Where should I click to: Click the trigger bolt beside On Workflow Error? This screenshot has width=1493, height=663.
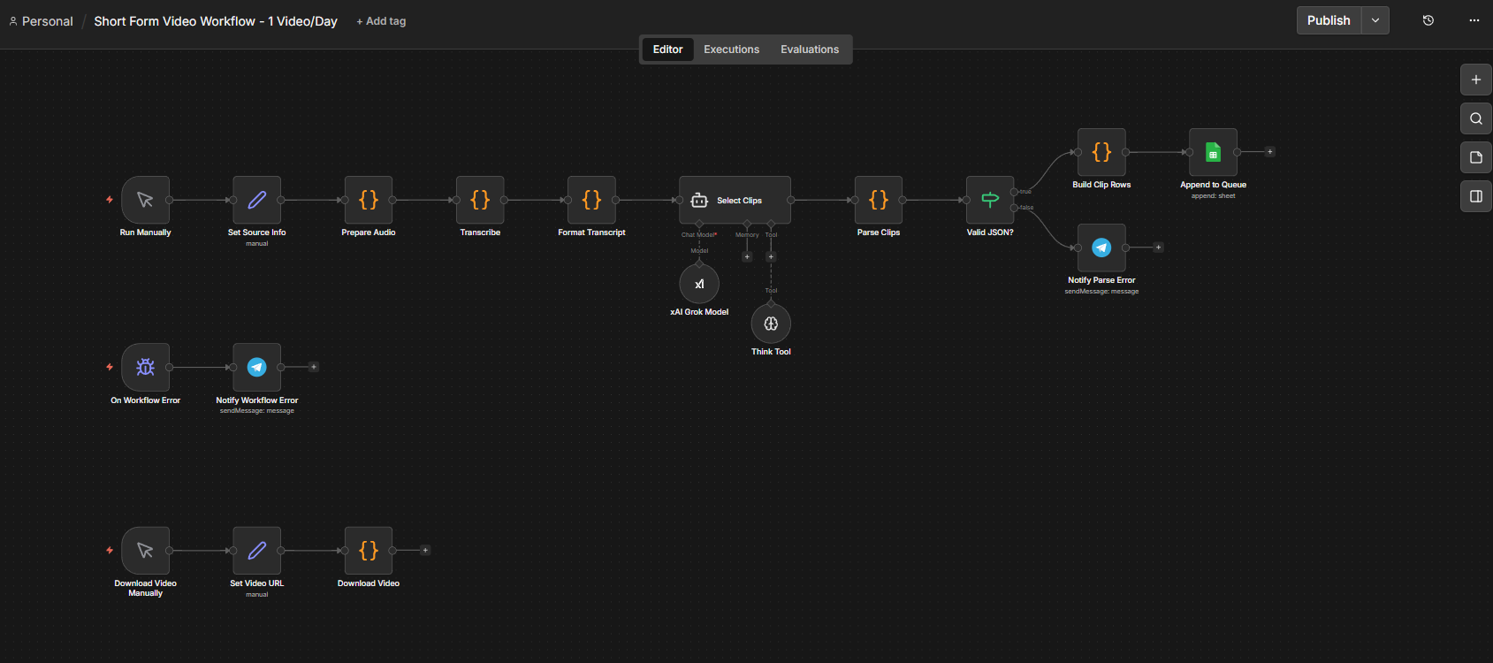click(110, 367)
